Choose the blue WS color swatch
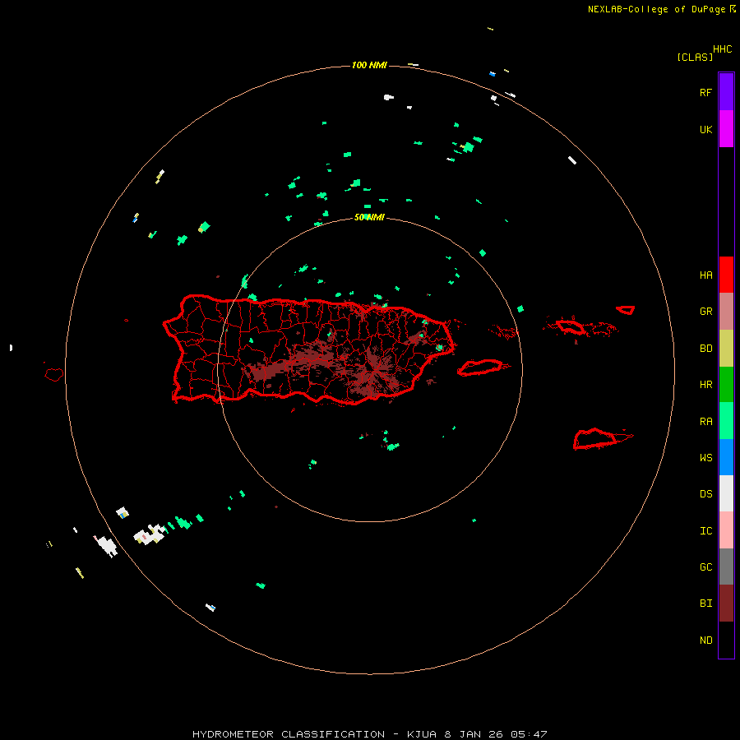Image resolution: width=740 pixels, height=740 pixels. tap(726, 457)
